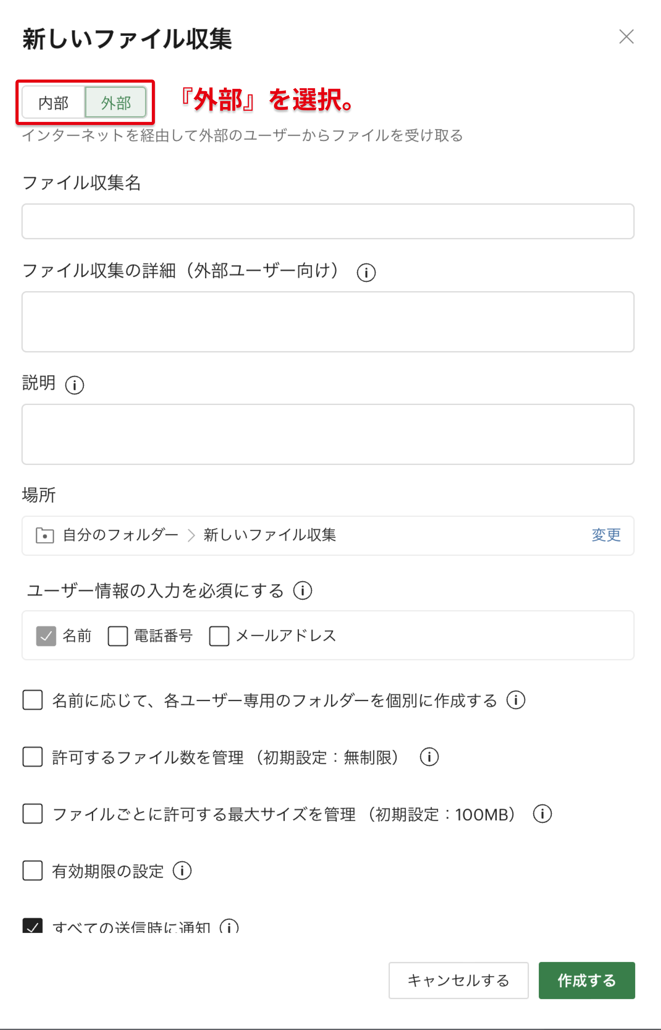
Task: Focus the ファイル収集名 input field
Action: (x=328, y=222)
